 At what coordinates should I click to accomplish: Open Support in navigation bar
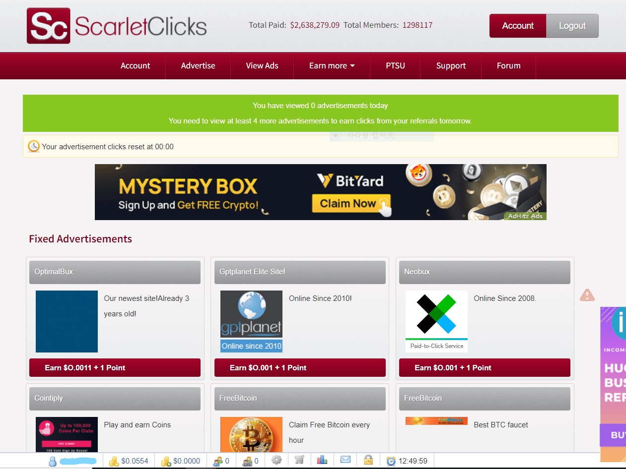click(x=451, y=66)
